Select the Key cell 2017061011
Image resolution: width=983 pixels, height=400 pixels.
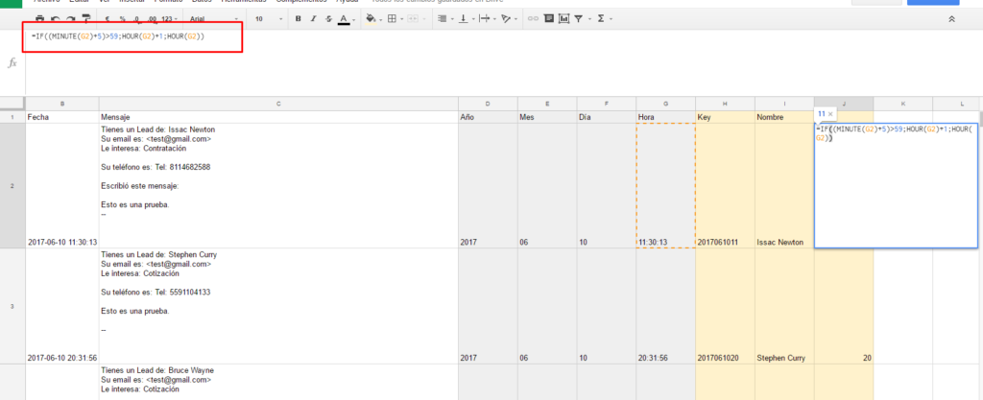[x=725, y=185]
